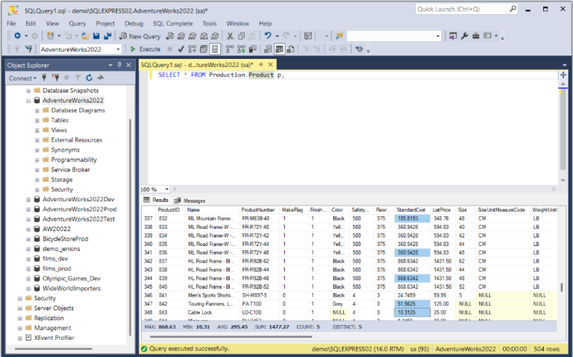Screen dimensions: 573x357
Task: Open Properties wrench icon in toolbar
Action: tap(465, 36)
